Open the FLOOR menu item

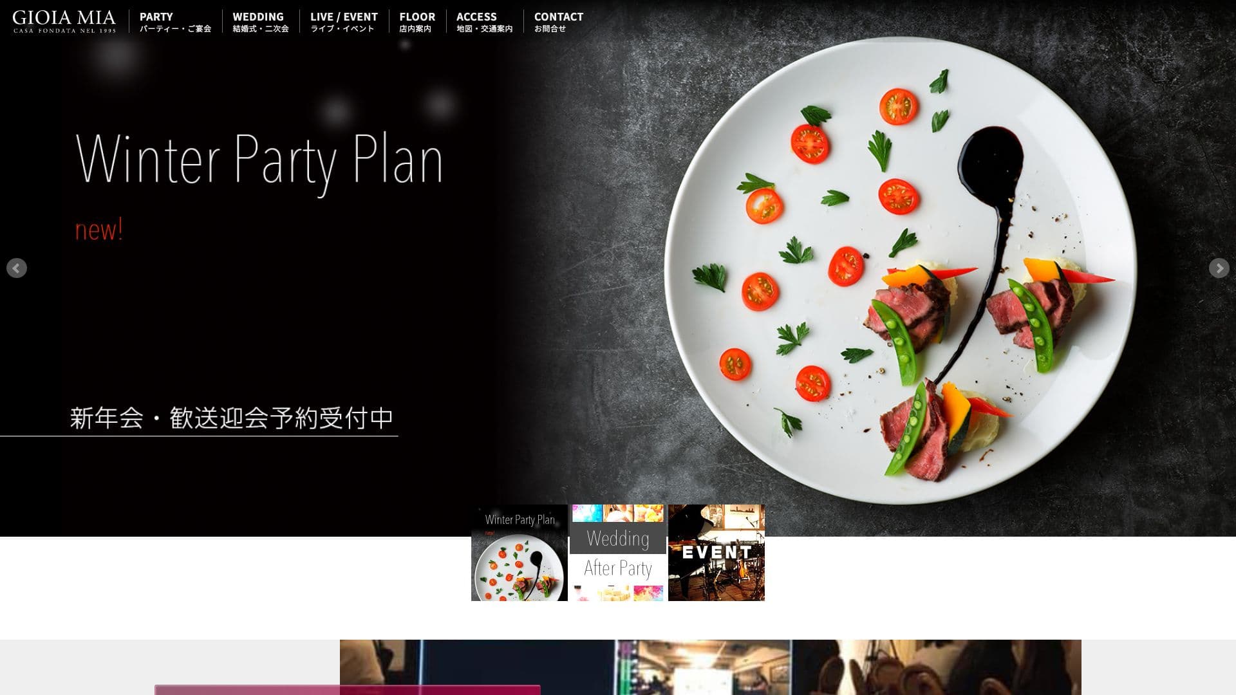417,21
